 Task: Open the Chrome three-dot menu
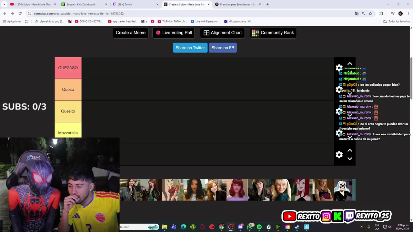[408, 14]
